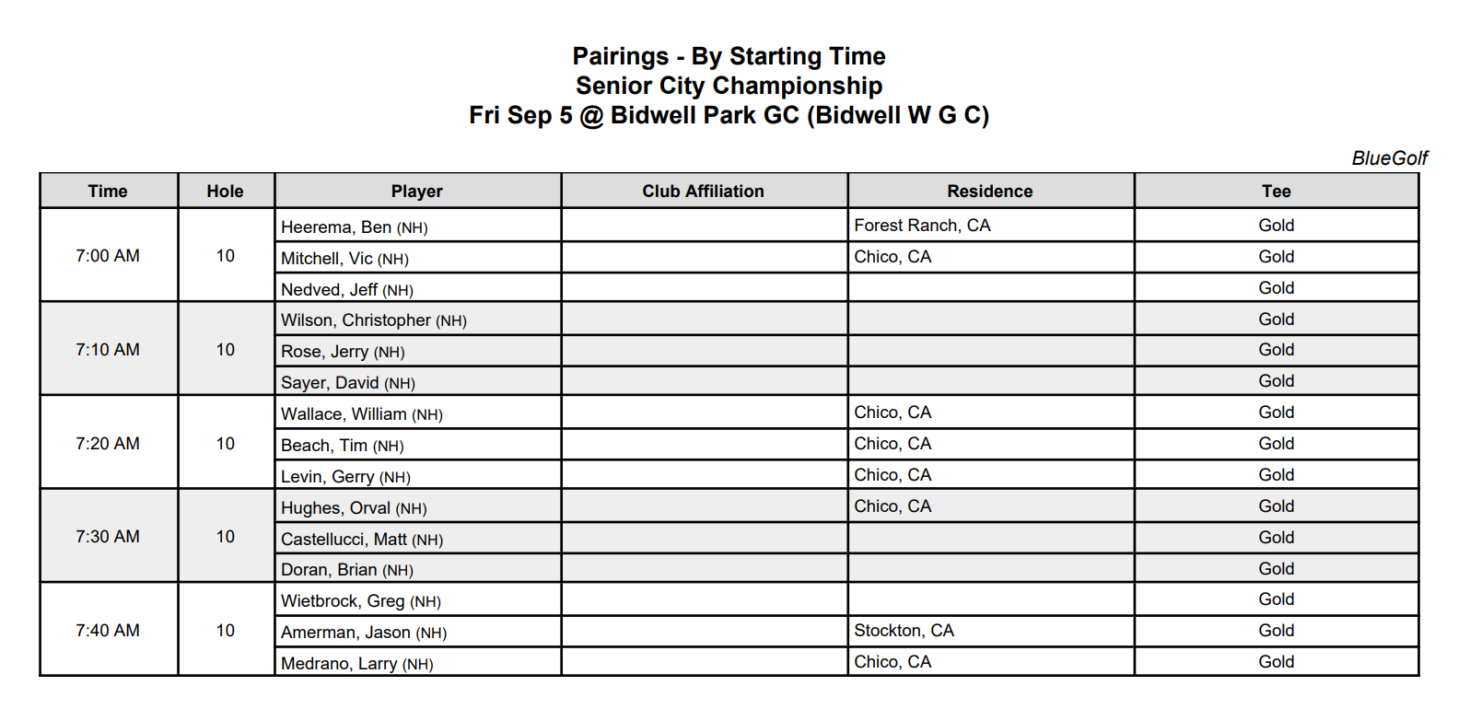
Task: Select player Castellucci, Matt
Action: point(344,540)
